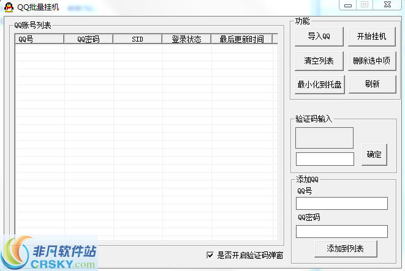Click 添加到列表 to add account
The width and height of the screenshot is (405, 271).
point(346,249)
